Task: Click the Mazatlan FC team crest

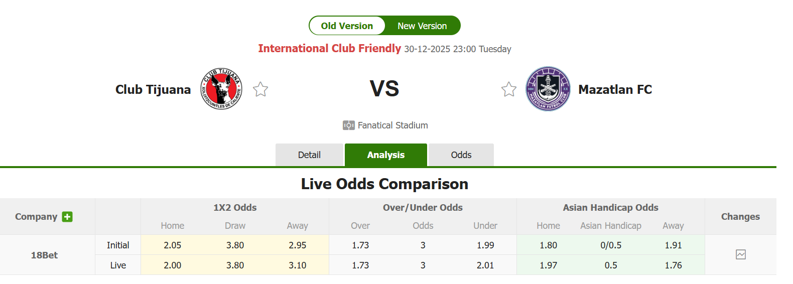Action: pos(548,89)
